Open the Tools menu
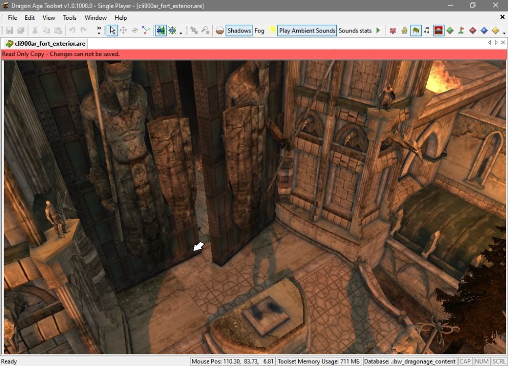The height and width of the screenshot is (366, 508). click(70, 18)
